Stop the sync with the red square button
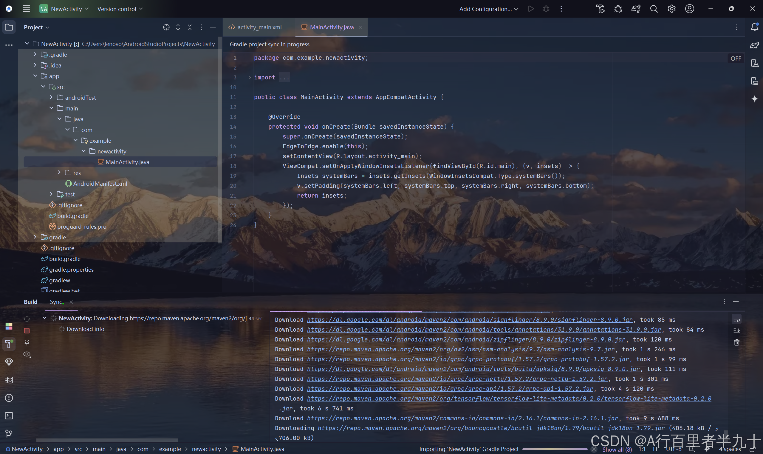Image resolution: width=763 pixels, height=454 pixels. [x=27, y=331]
